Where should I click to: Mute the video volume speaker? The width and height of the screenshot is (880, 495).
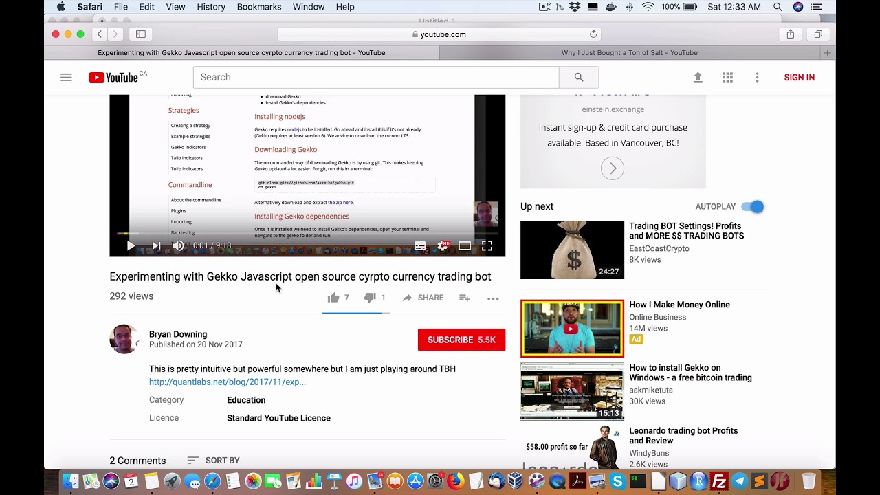pos(178,245)
